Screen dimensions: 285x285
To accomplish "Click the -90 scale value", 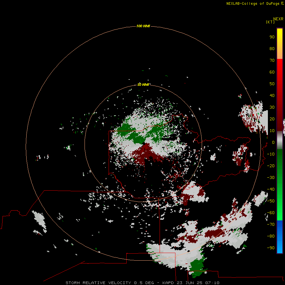I will (x=271, y=248).
